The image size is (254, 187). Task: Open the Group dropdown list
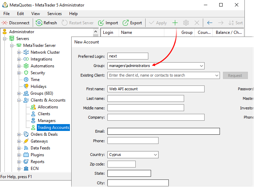click(x=201, y=66)
